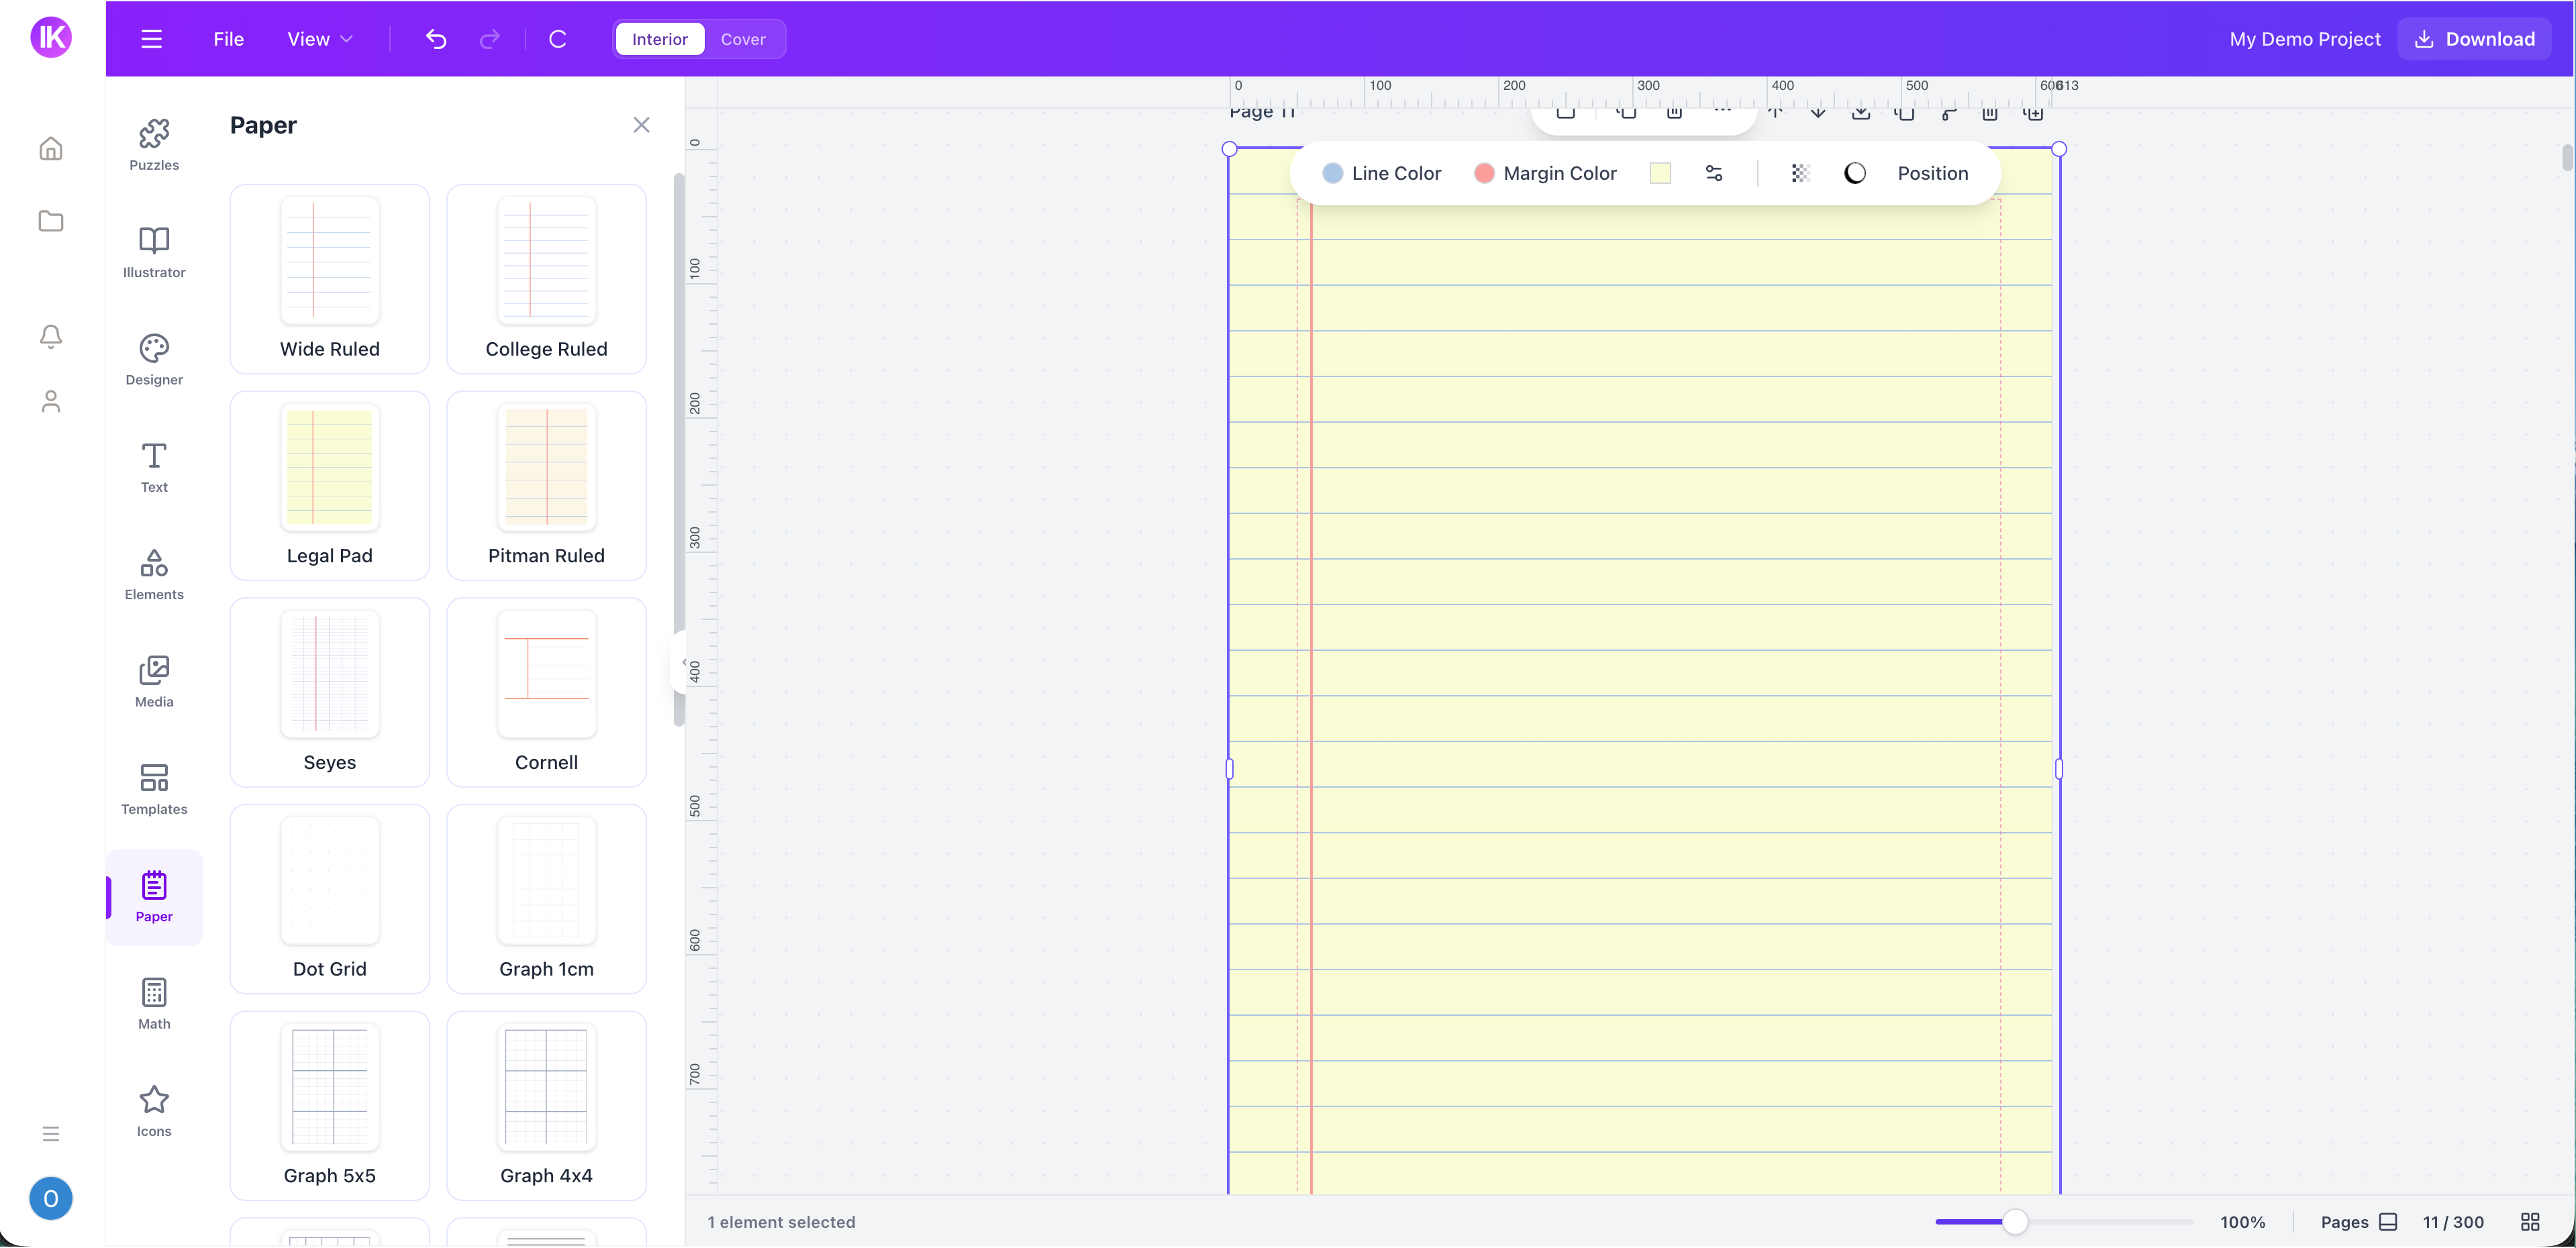Open the hamburger menu in top bar
Image resolution: width=2576 pixels, height=1248 pixels.
(151, 39)
